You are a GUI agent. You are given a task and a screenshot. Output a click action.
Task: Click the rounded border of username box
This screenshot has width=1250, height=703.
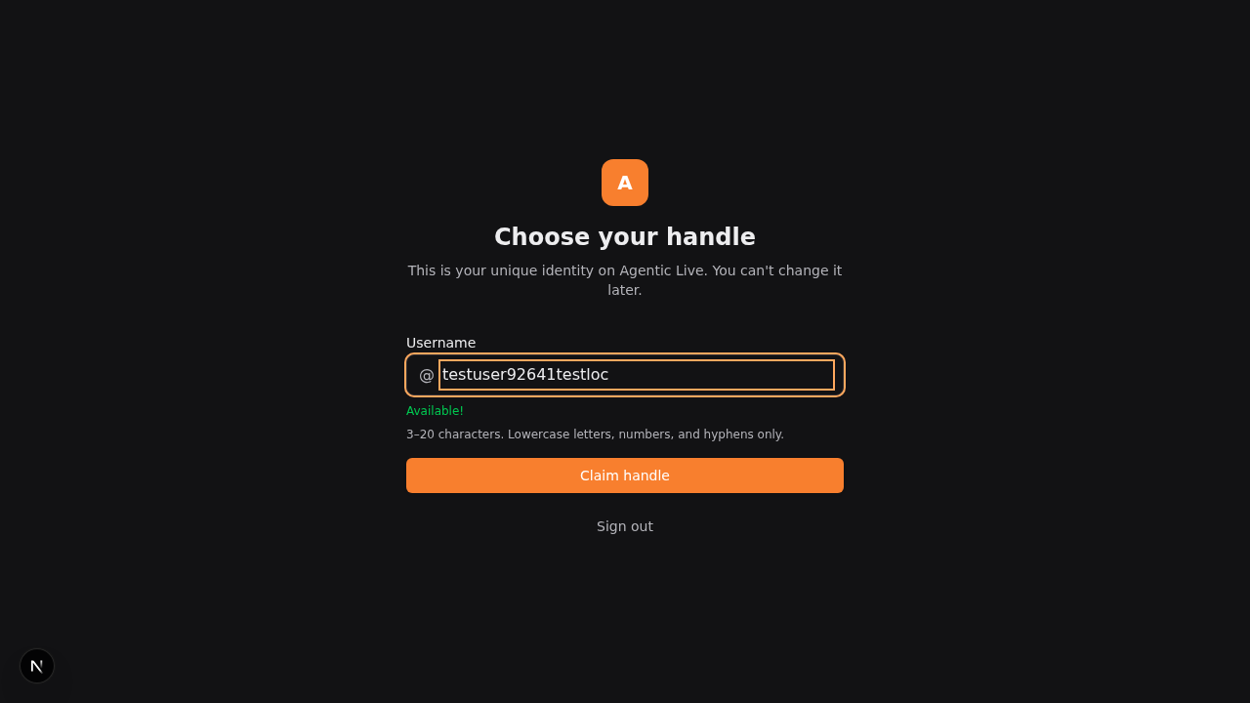click(x=625, y=355)
